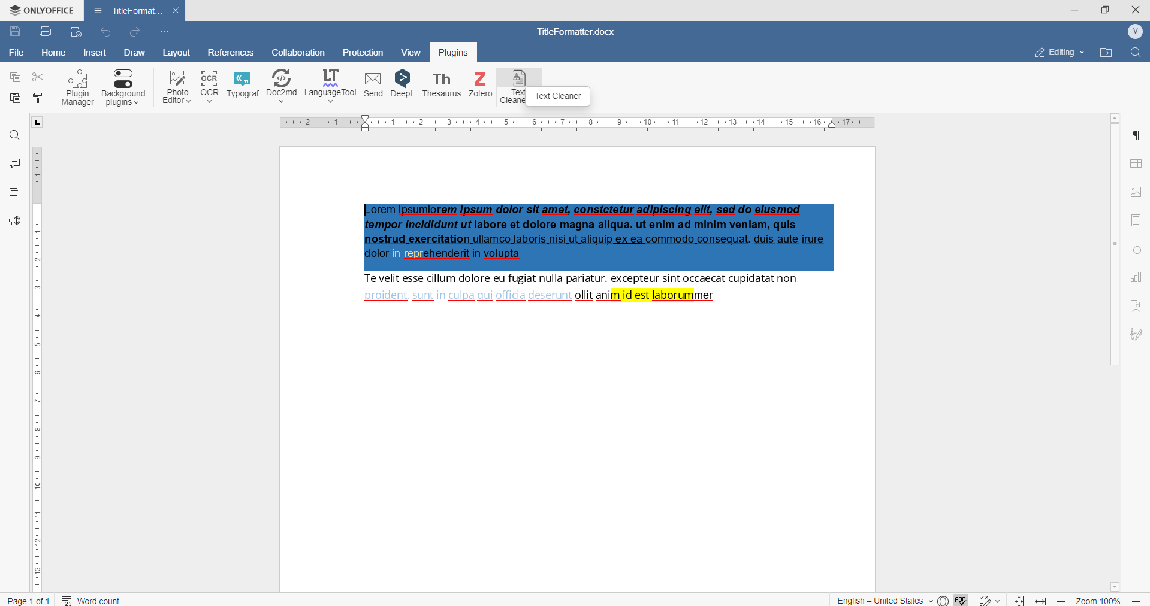Screen dimensions: 1150x606
Task: Click the search icon in the top right
Action: (x=1136, y=53)
